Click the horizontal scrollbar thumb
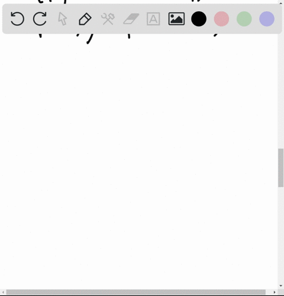 pos(136,292)
